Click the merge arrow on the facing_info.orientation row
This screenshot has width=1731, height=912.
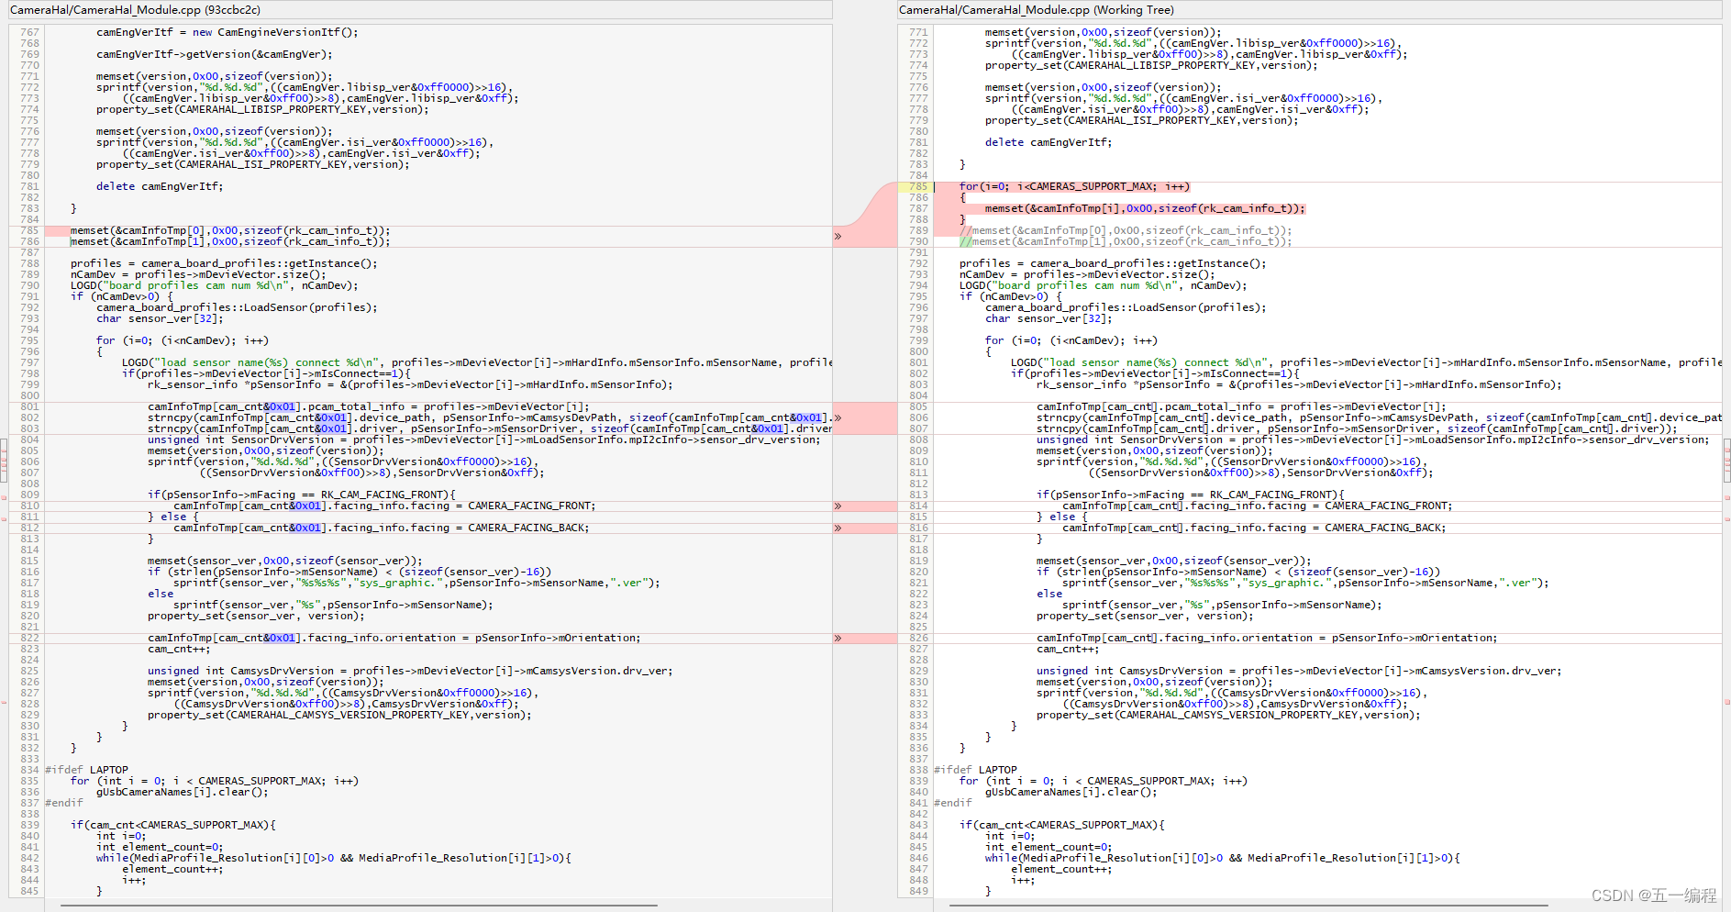pos(838,639)
